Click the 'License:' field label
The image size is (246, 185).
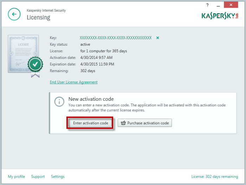[x=56, y=51]
